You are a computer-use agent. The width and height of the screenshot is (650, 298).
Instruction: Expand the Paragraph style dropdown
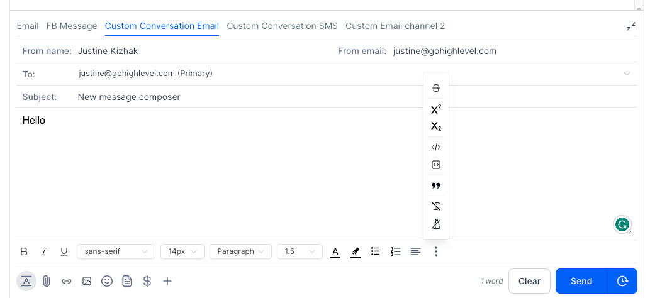coord(240,251)
